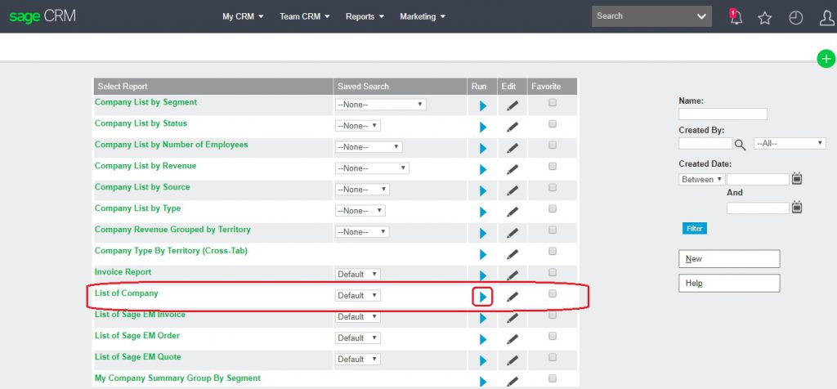This screenshot has width=837, height=389.
Task: Expand the top Search box dropdown arrow
Action: 701,16
